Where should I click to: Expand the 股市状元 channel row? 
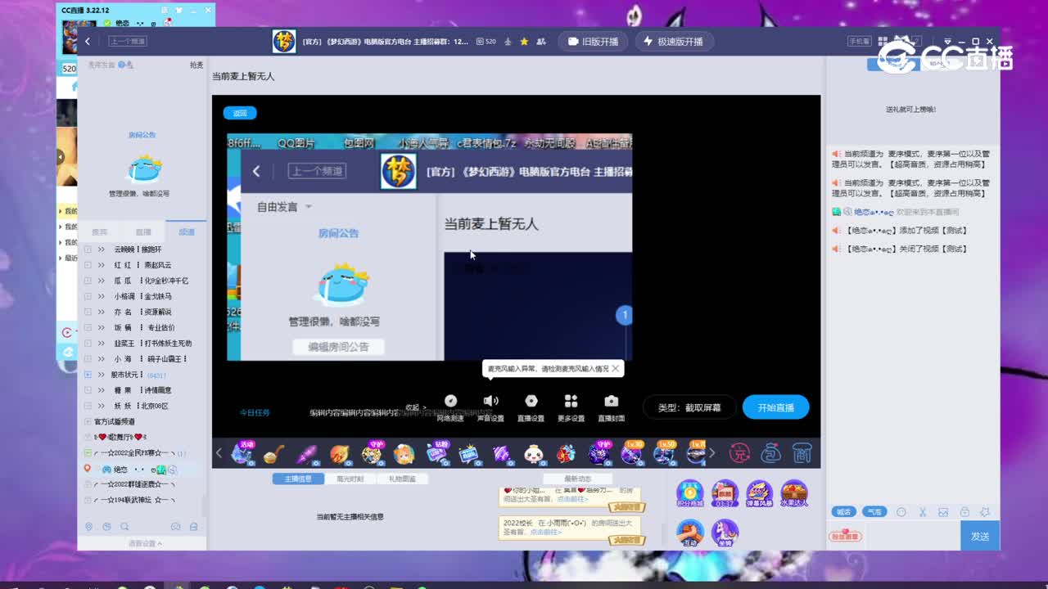click(88, 375)
